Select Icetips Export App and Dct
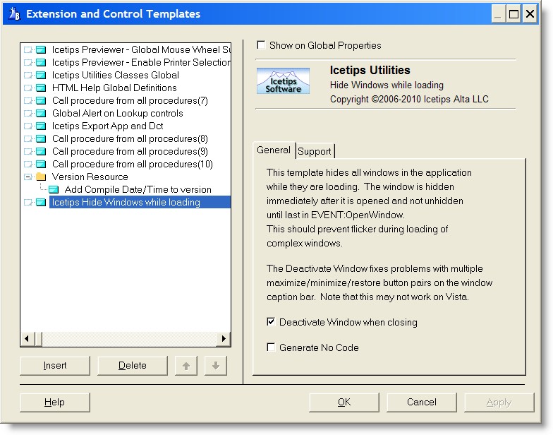 (107, 126)
